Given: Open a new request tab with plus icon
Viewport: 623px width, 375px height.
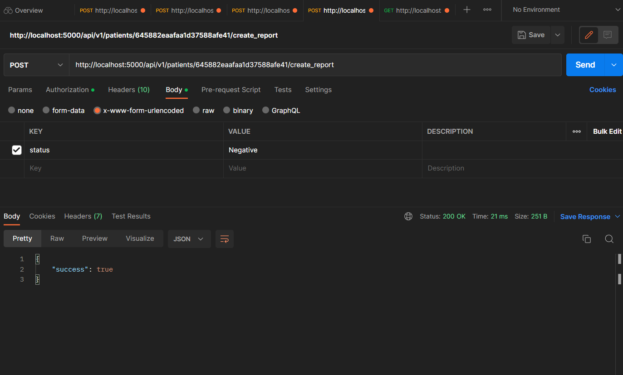Looking at the screenshot, I should point(466,10).
